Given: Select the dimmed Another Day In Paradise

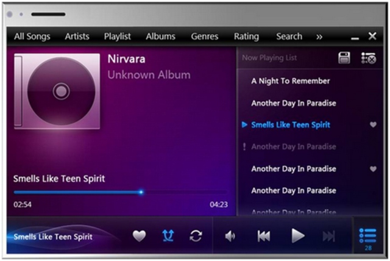Looking at the screenshot, I should pos(294,147).
